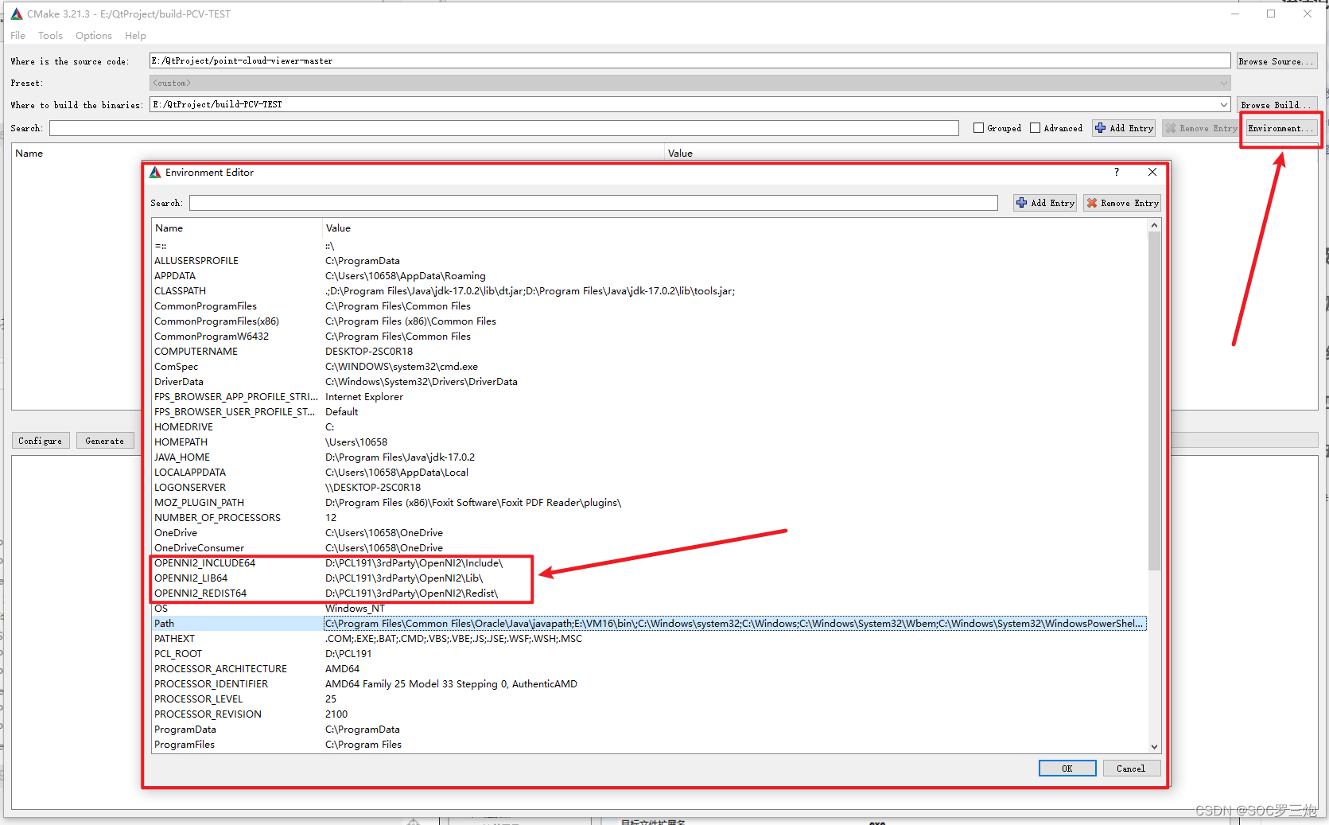The image size is (1329, 825).
Task: Open the Environment button
Action: 1280,128
